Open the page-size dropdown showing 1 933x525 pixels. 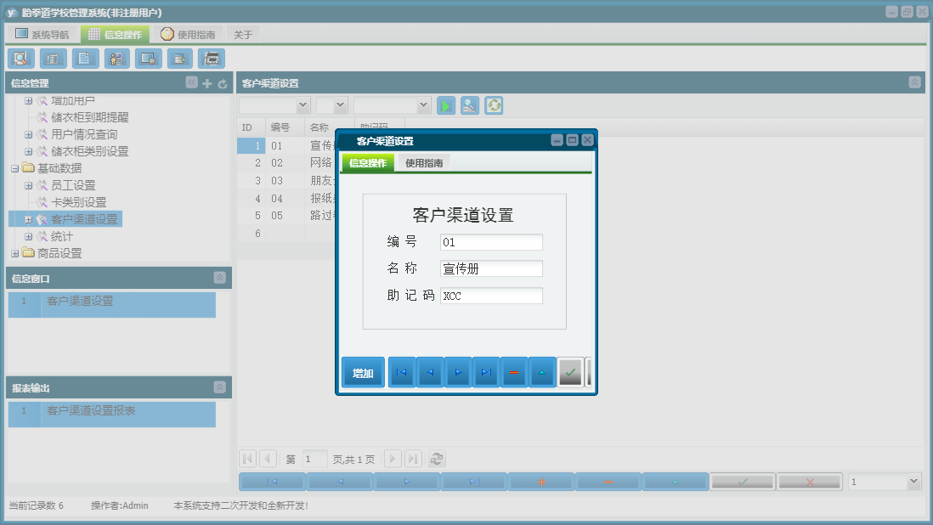pos(914,482)
